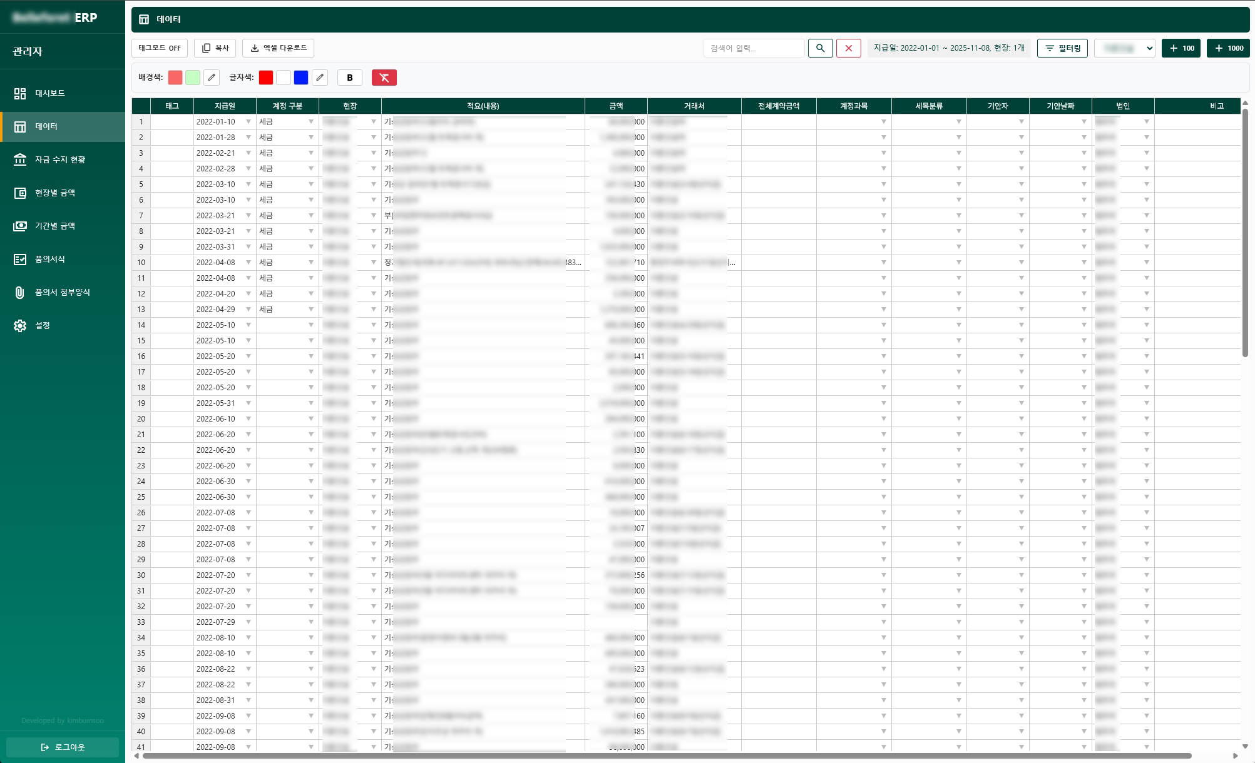Toggle 태그모드 OFF button
Viewport: 1255px width, 763px height.
coord(160,48)
